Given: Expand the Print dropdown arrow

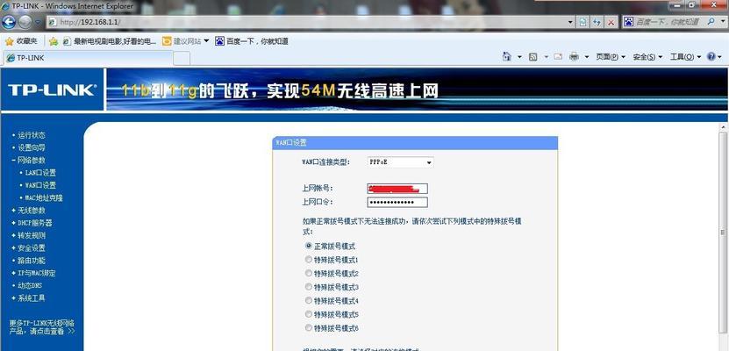Looking at the screenshot, I should (586, 57).
